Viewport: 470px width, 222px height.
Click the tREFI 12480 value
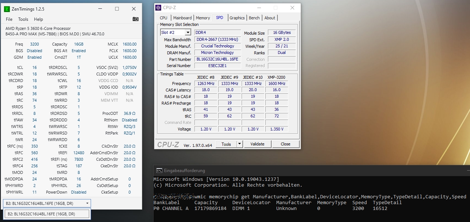[79, 153]
